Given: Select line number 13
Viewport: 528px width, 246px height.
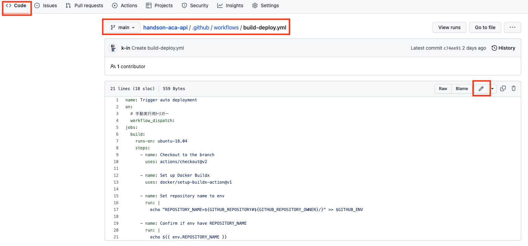Looking at the screenshot, I should pyautogui.click(x=116, y=182).
